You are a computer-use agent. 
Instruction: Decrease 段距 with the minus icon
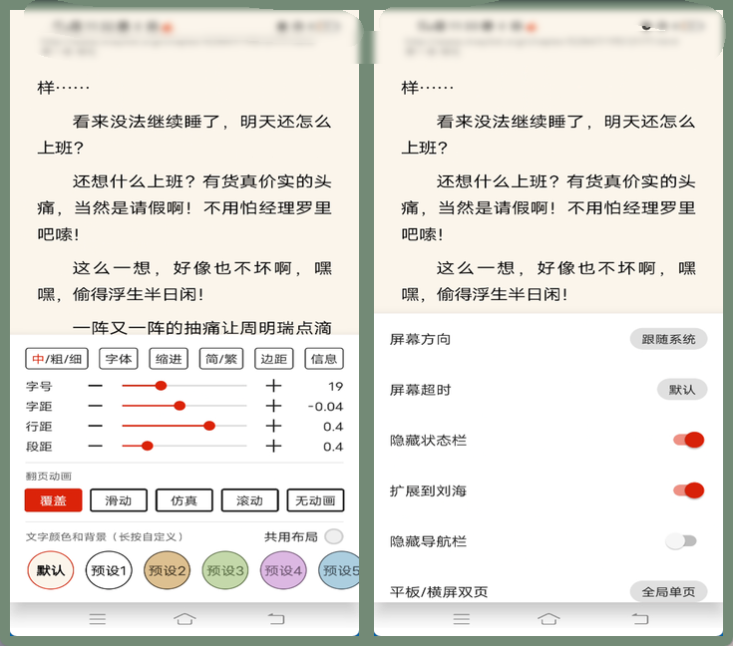pos(96,447)
